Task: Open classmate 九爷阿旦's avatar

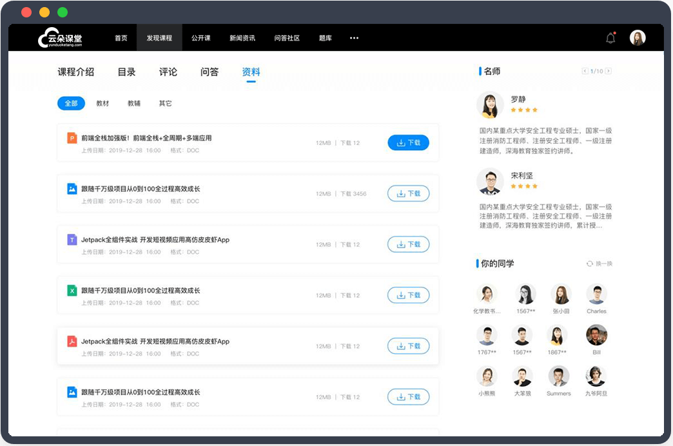Action: 596,376
